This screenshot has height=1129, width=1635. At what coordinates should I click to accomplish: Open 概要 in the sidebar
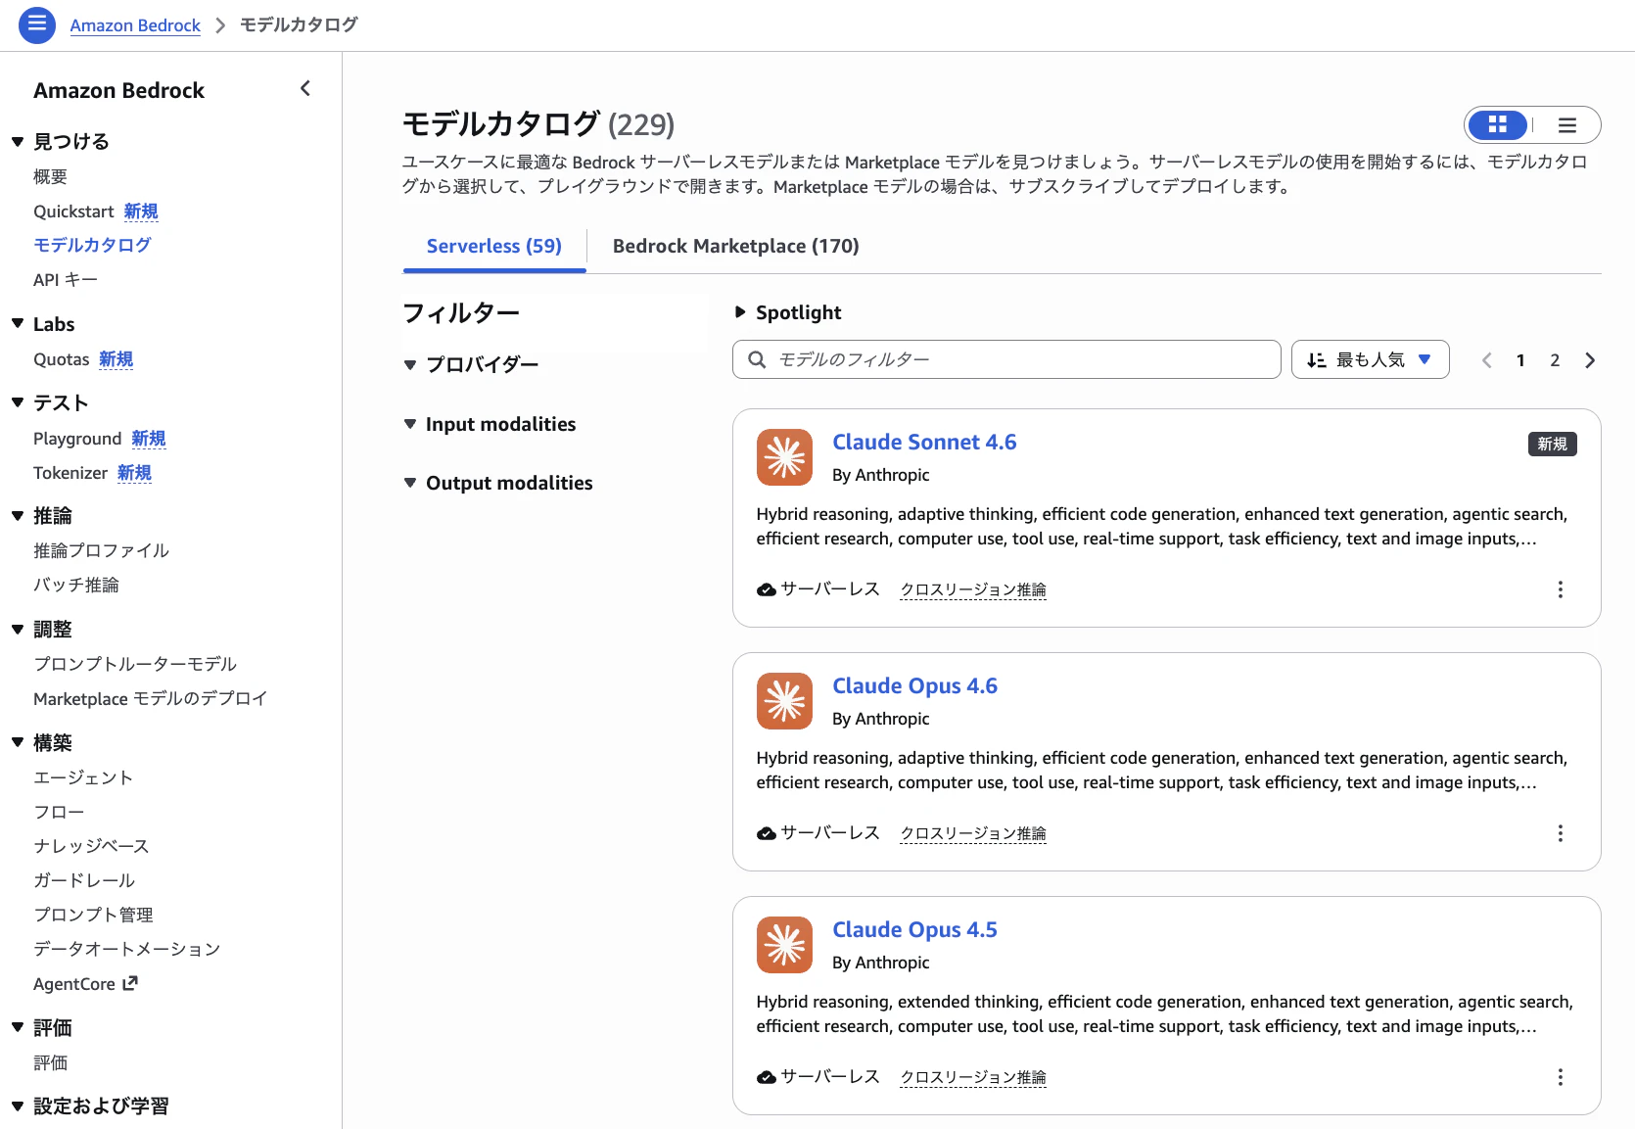[51, 177]
